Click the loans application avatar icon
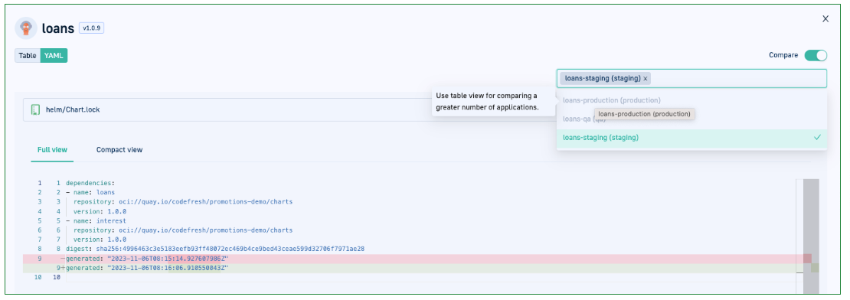 click(25, 28)
